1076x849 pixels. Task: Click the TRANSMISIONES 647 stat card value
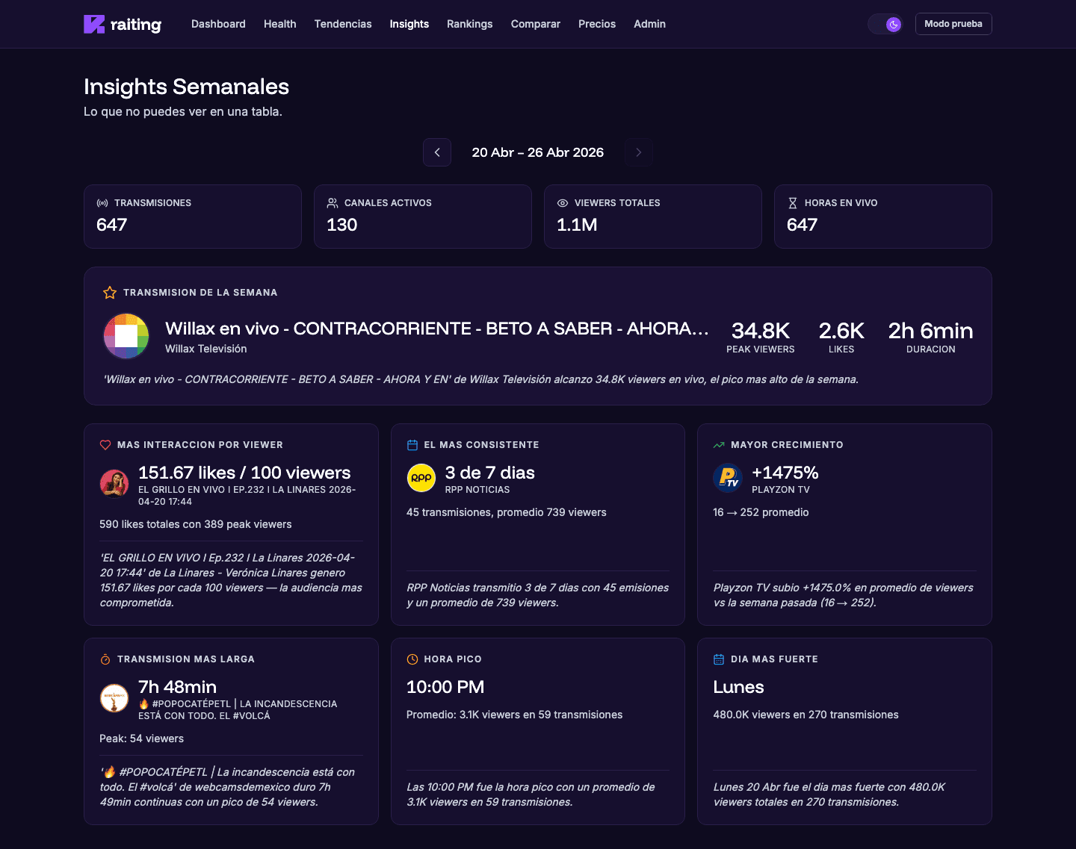tap(112, 225)
